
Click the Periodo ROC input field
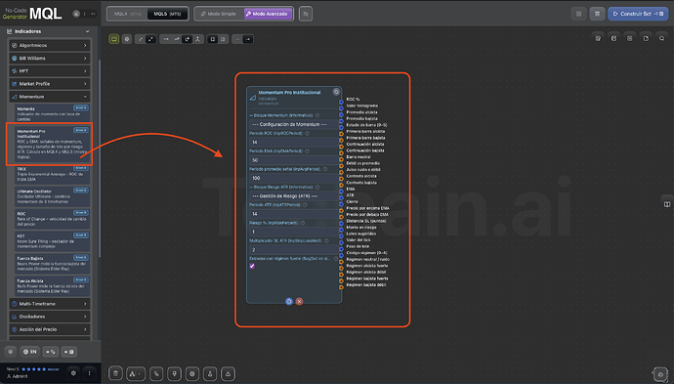click(294, 142)
